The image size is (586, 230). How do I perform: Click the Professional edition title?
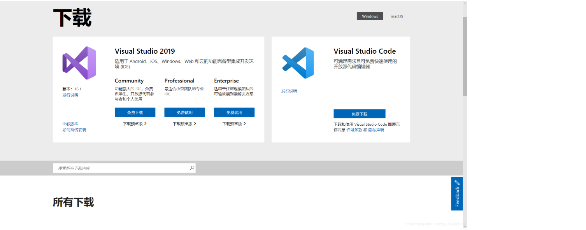pyautogui.click(x=179, y=81)
